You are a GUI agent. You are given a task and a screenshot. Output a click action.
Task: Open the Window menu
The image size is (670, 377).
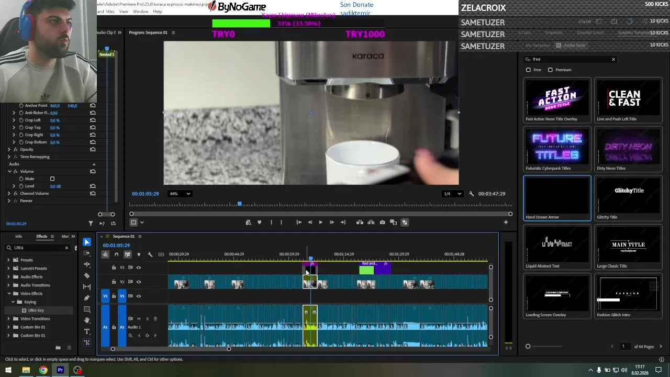pos(140,12)
